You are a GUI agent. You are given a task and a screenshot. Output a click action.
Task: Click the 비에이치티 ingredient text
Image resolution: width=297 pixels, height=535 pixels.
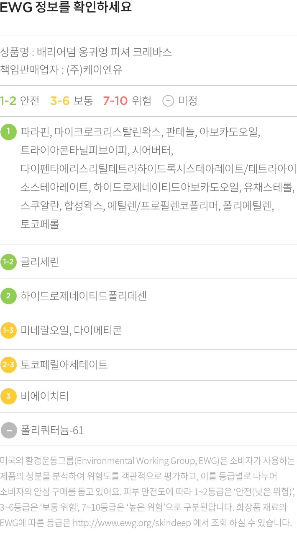point(45,396)
